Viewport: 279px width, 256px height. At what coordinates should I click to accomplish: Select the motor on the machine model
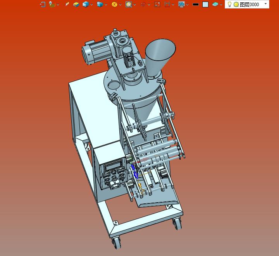click(96, 51)
